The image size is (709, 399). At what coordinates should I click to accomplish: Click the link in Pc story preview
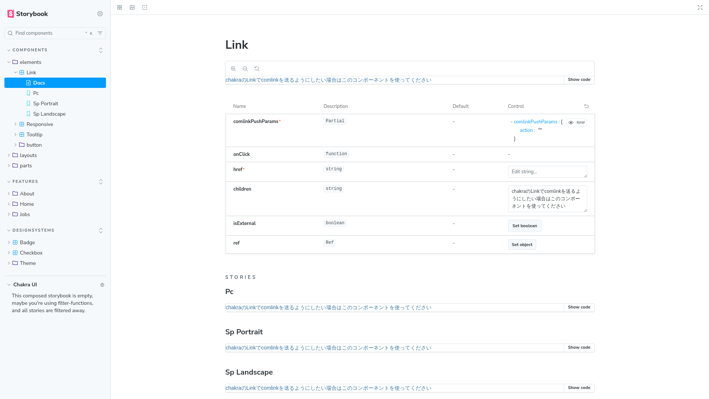click(328, 308)
